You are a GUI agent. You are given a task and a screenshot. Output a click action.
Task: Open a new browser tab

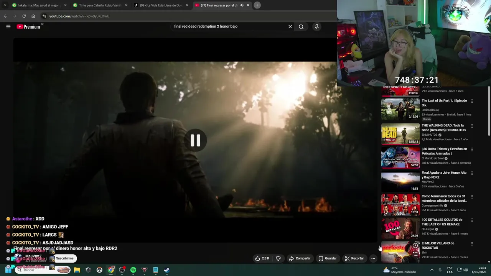tap(257, 5)
